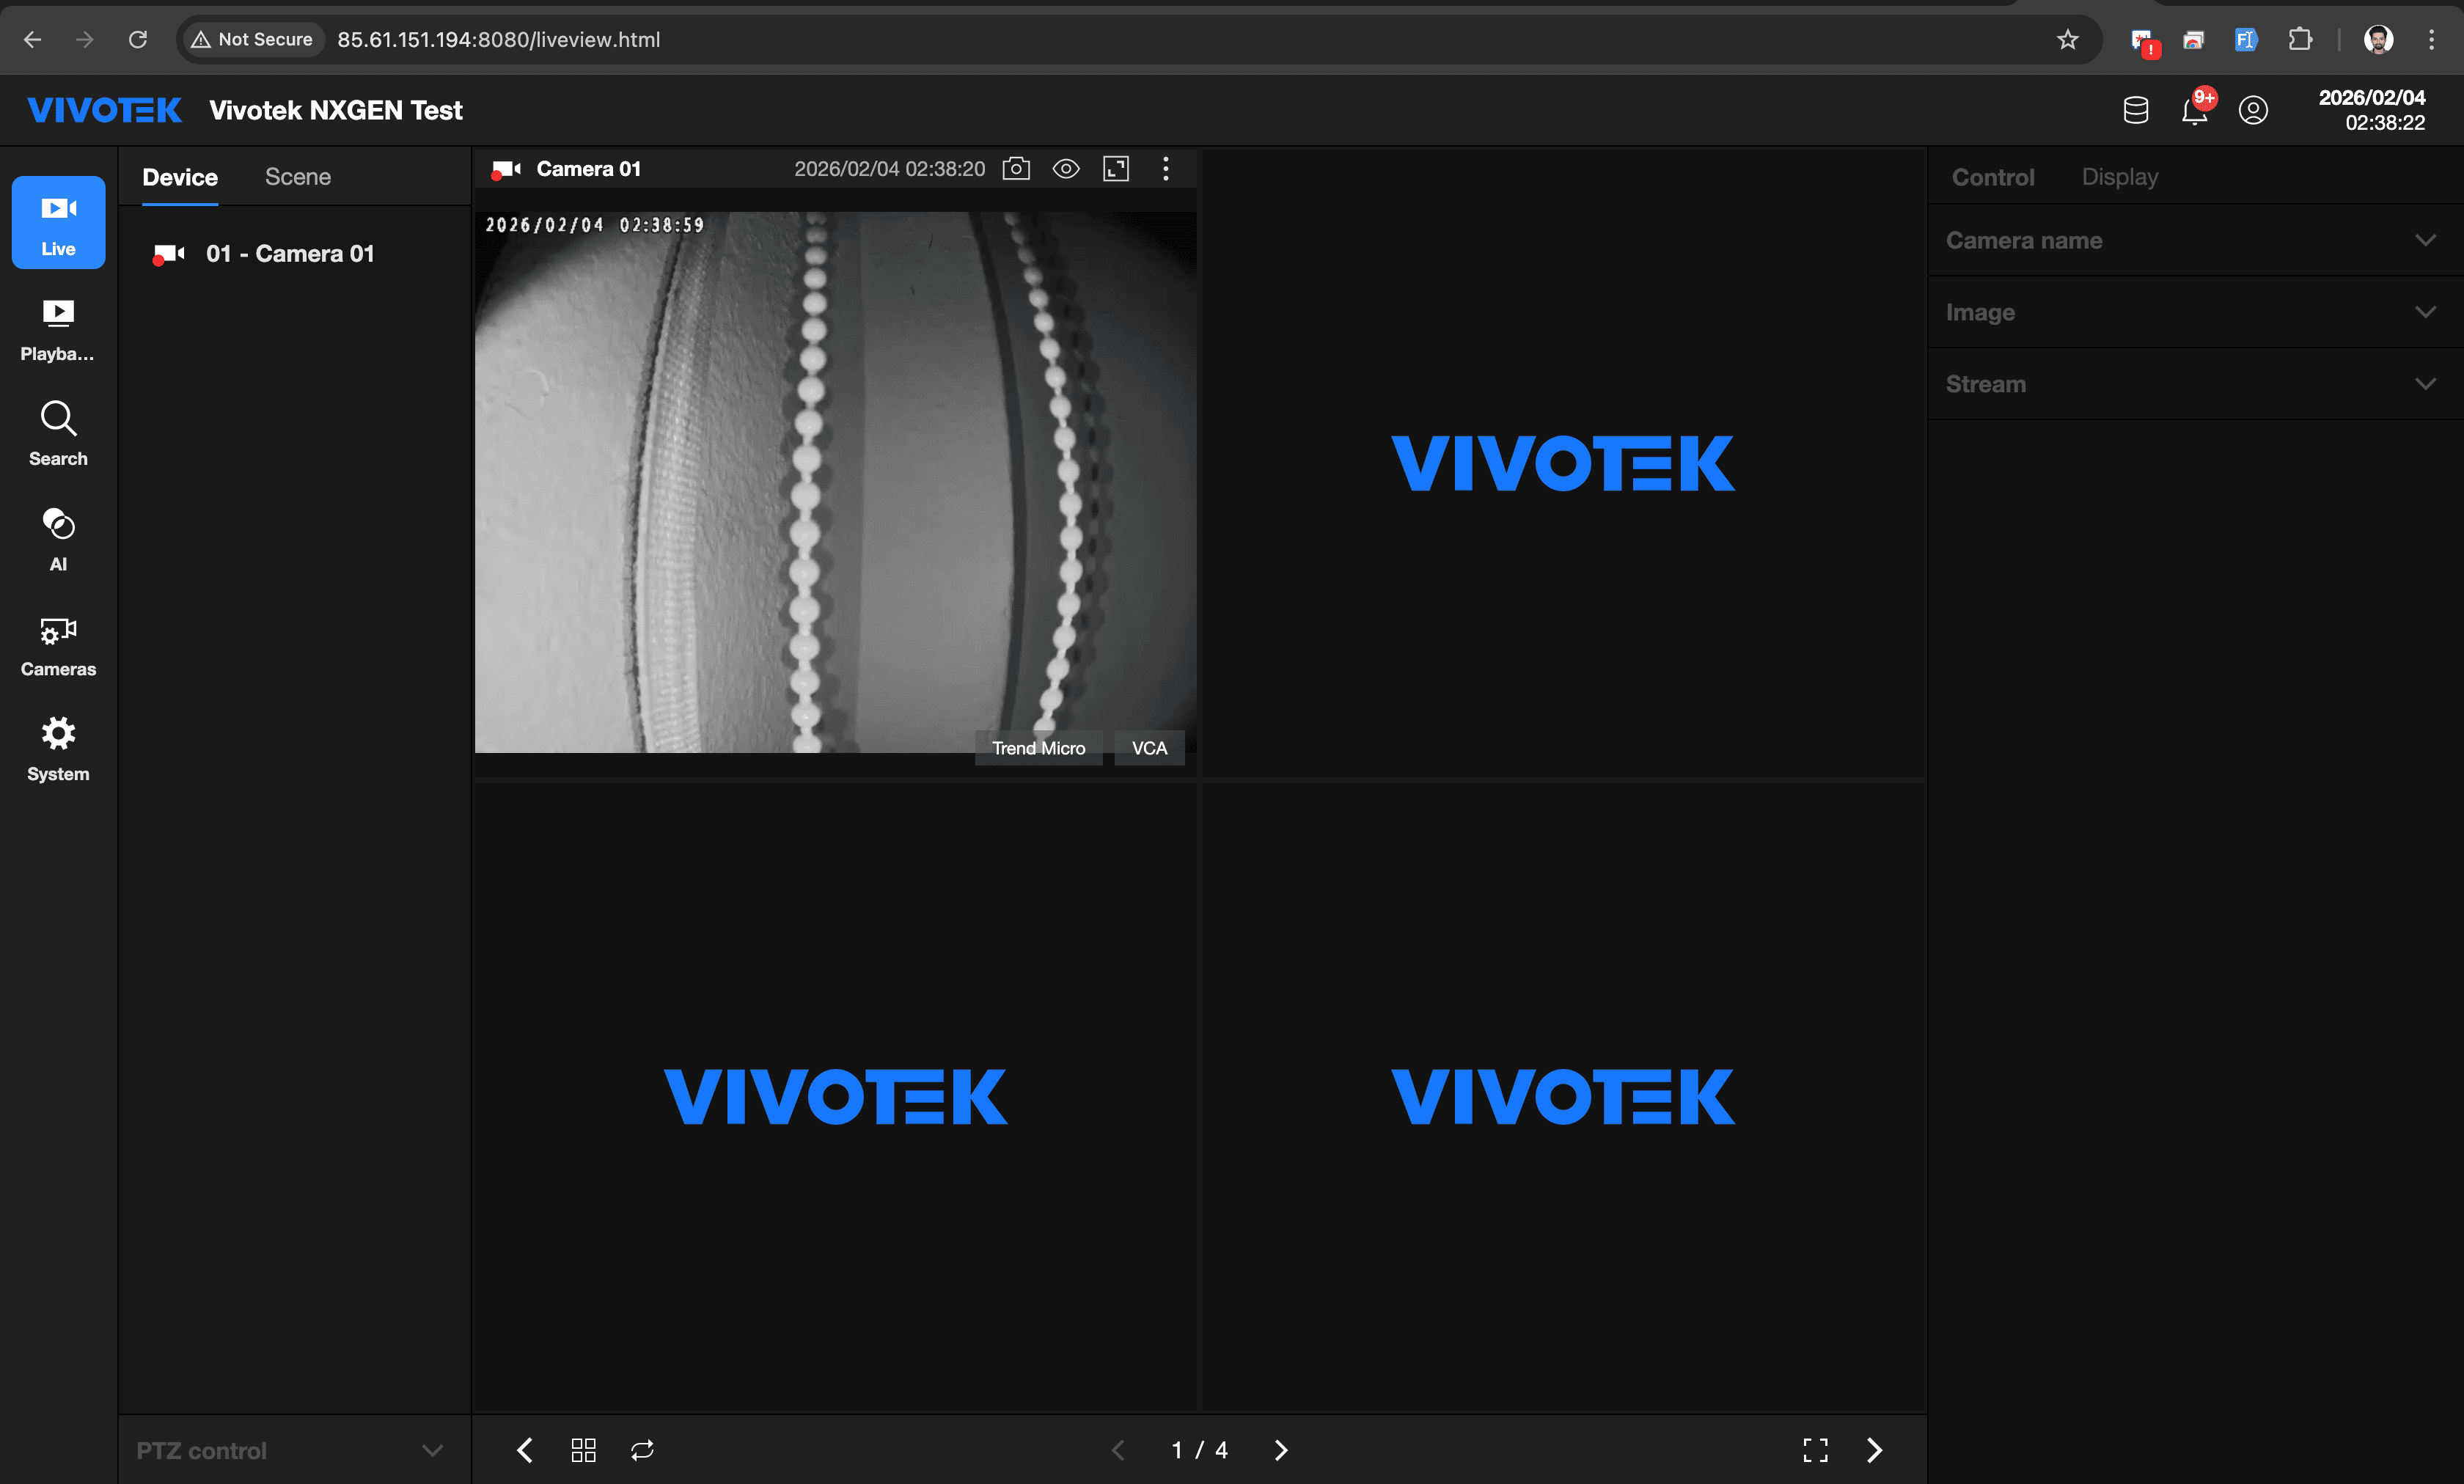
Task: Open the user account icon
Action: tap(2253, 110)
